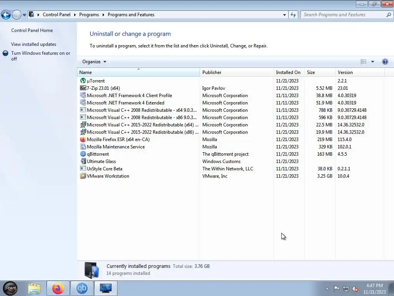Click the refresh button beside address bar
394x296 pixels.
click(x=293, y=15)
